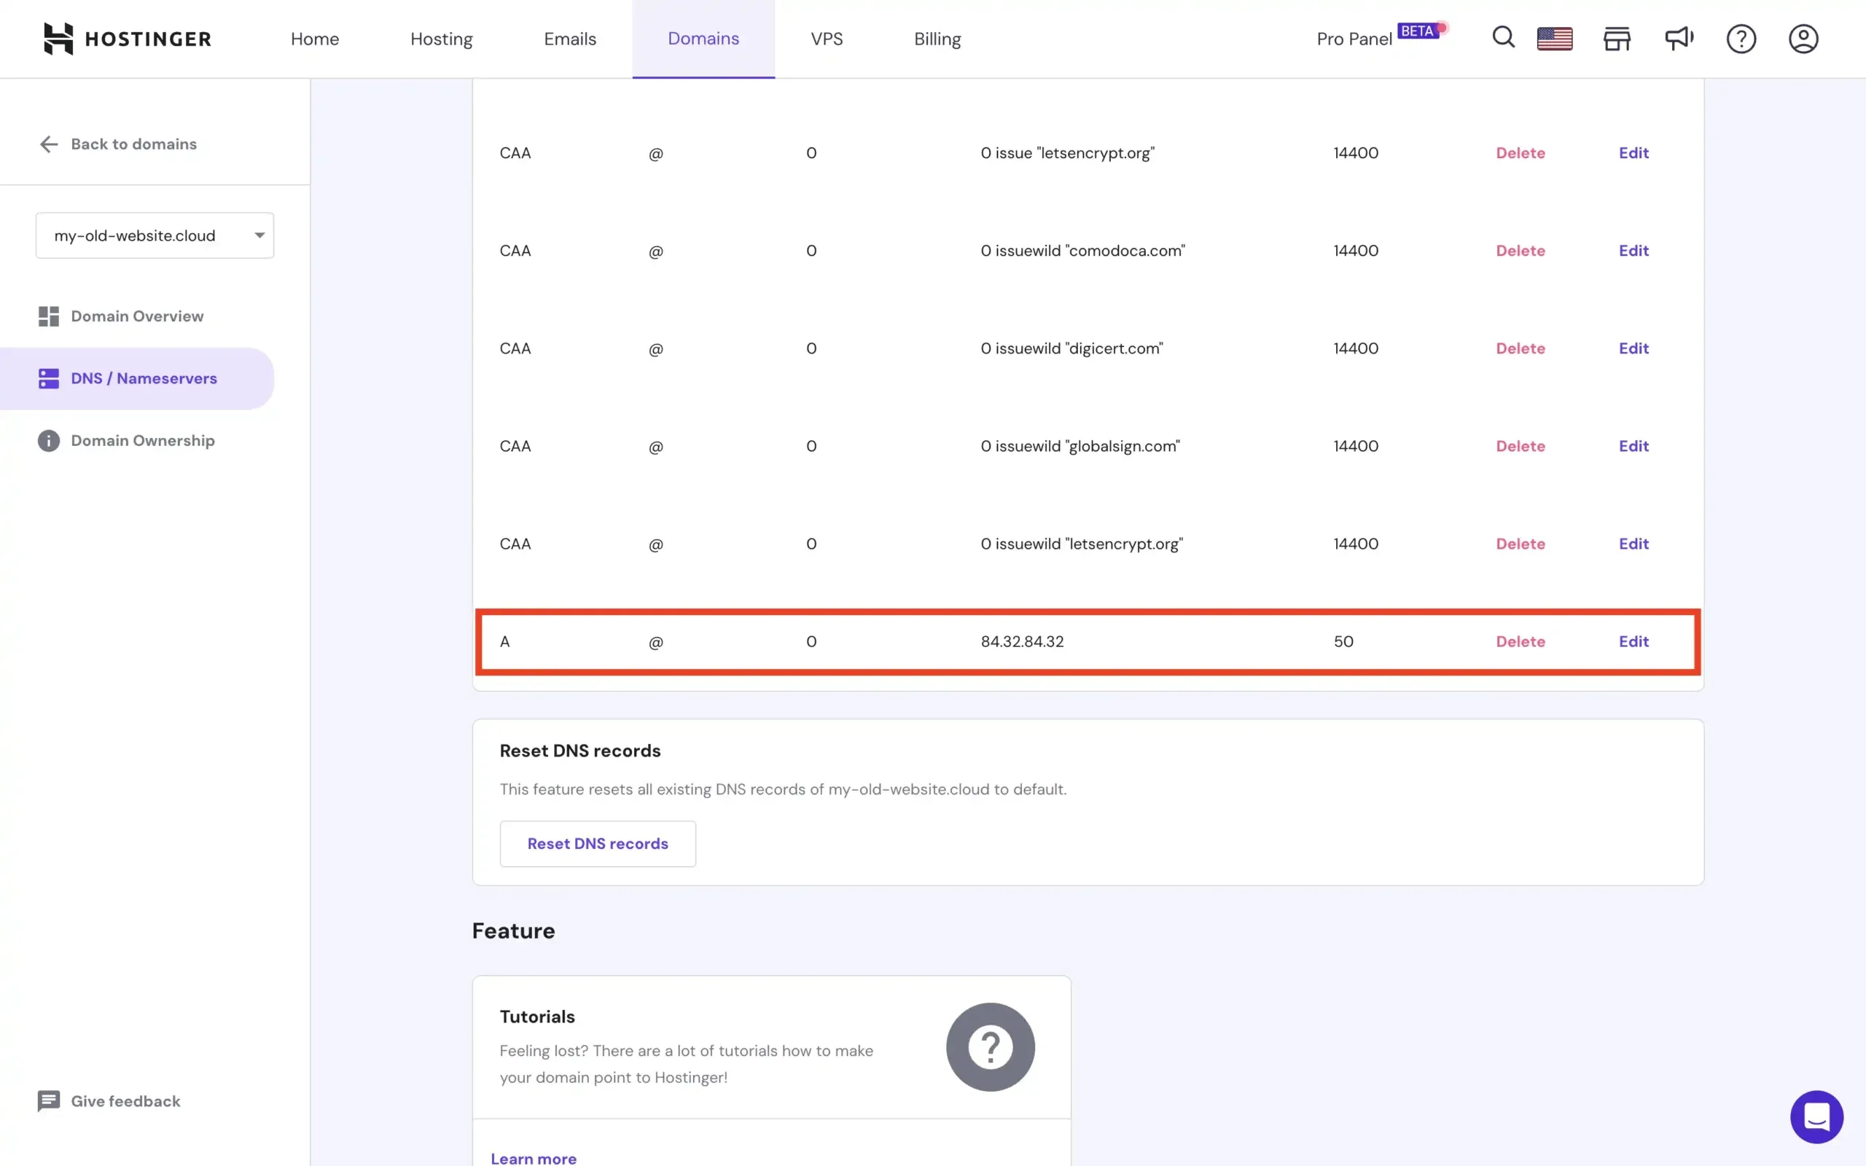Open help with the question mark icon
This screenshot has width=1866, height=1166.
click(1741, 38)
